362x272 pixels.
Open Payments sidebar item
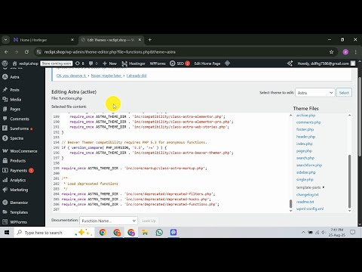(x=18, y=171)
